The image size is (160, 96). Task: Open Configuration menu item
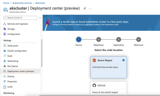[21, 34]
